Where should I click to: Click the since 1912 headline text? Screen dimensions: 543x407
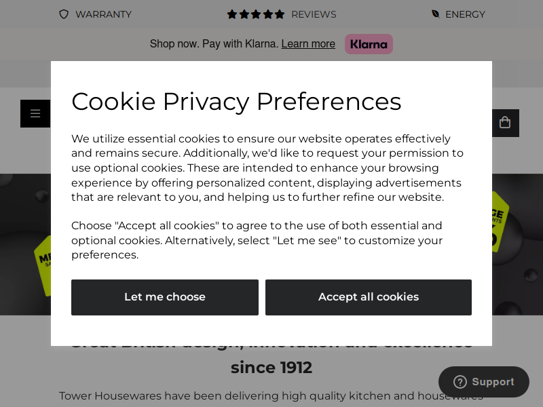point(271,368)
